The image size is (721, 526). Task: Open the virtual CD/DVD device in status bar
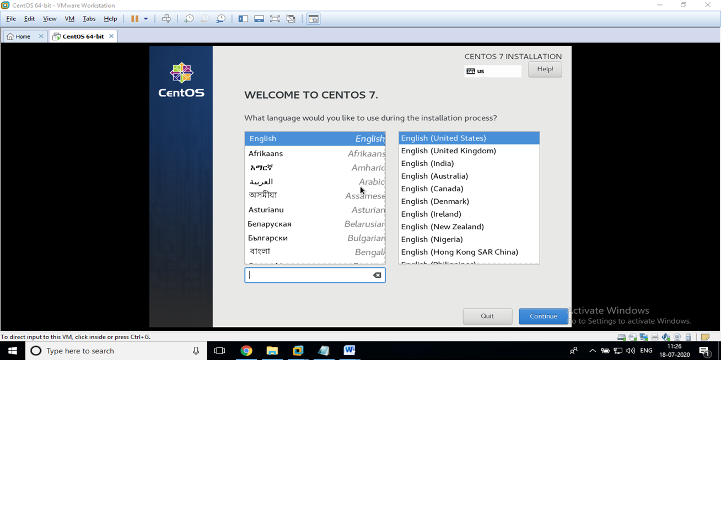click(x=633, y=336)
